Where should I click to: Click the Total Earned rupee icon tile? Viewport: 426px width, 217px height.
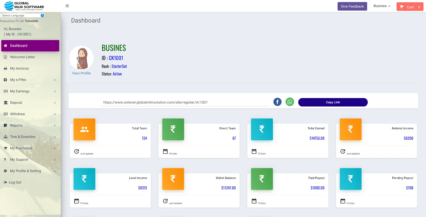coord(262,129)
